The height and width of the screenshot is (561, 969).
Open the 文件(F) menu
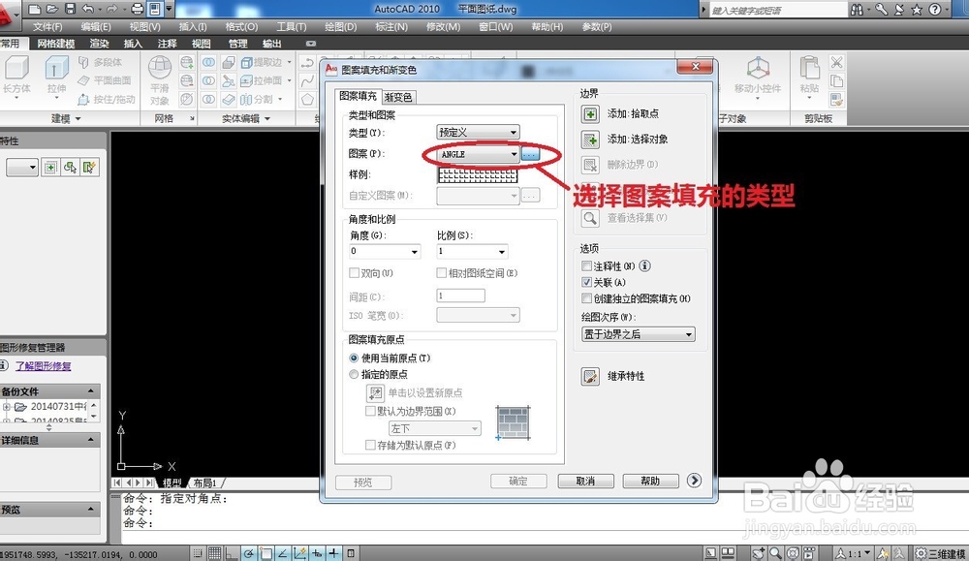click(47, 26)
